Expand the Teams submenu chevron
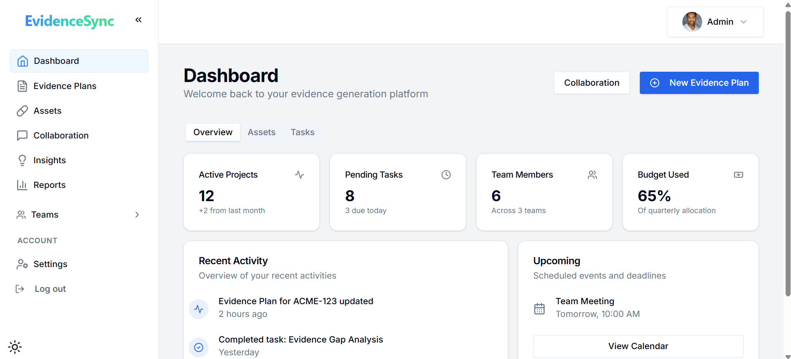The image size is (791, 359). tap(137, 215)
